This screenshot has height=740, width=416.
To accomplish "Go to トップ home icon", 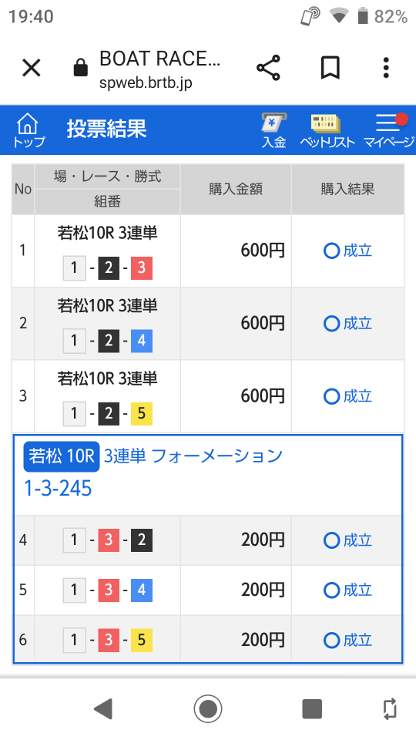I will [29, 129].
